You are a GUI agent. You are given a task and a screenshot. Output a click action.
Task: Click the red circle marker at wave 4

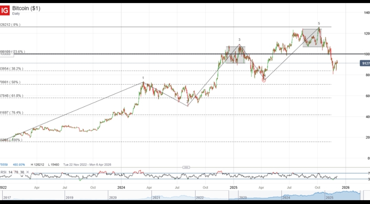[264, 80]
